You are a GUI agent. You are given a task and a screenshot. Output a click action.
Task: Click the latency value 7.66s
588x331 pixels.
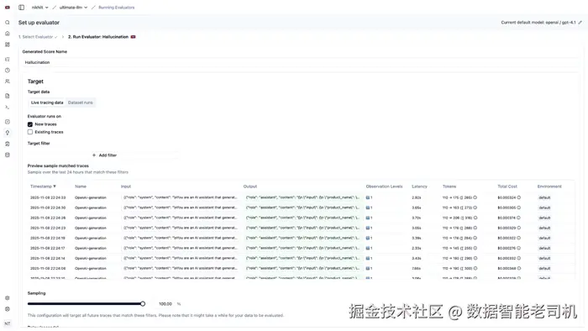pyautogui.click(x=417, y=268)
